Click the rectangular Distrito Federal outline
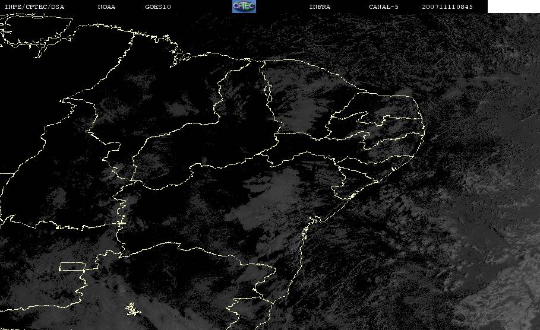 71,266
